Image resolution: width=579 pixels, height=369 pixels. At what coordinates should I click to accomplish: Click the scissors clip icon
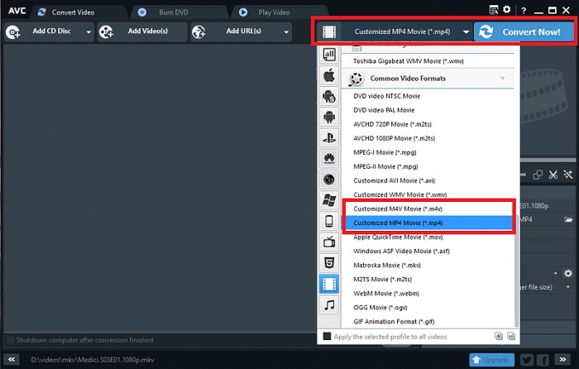(x=553, y=175)
